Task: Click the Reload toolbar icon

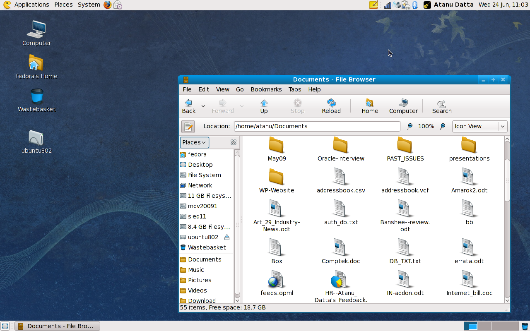Action: (331, 106)
